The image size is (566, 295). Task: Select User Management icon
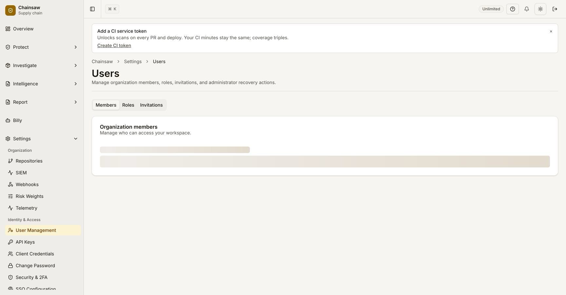pos(10,230)
